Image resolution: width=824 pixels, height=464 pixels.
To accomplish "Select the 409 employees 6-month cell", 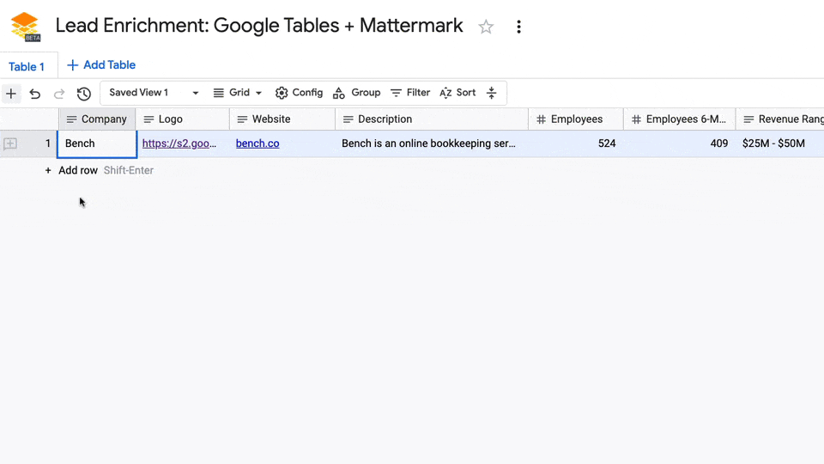I will (x=680, y=143).
